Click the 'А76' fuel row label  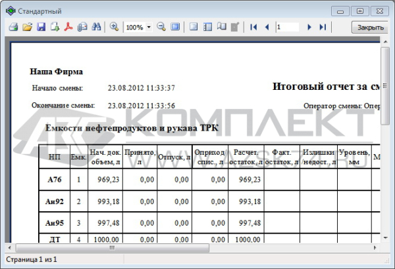coord(55,180)
